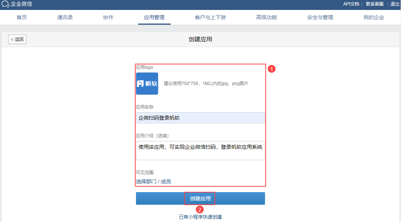The height and width of the screenshot is (222, 401).
Task: Open the 安全与管理 tab
Action: 320,17
